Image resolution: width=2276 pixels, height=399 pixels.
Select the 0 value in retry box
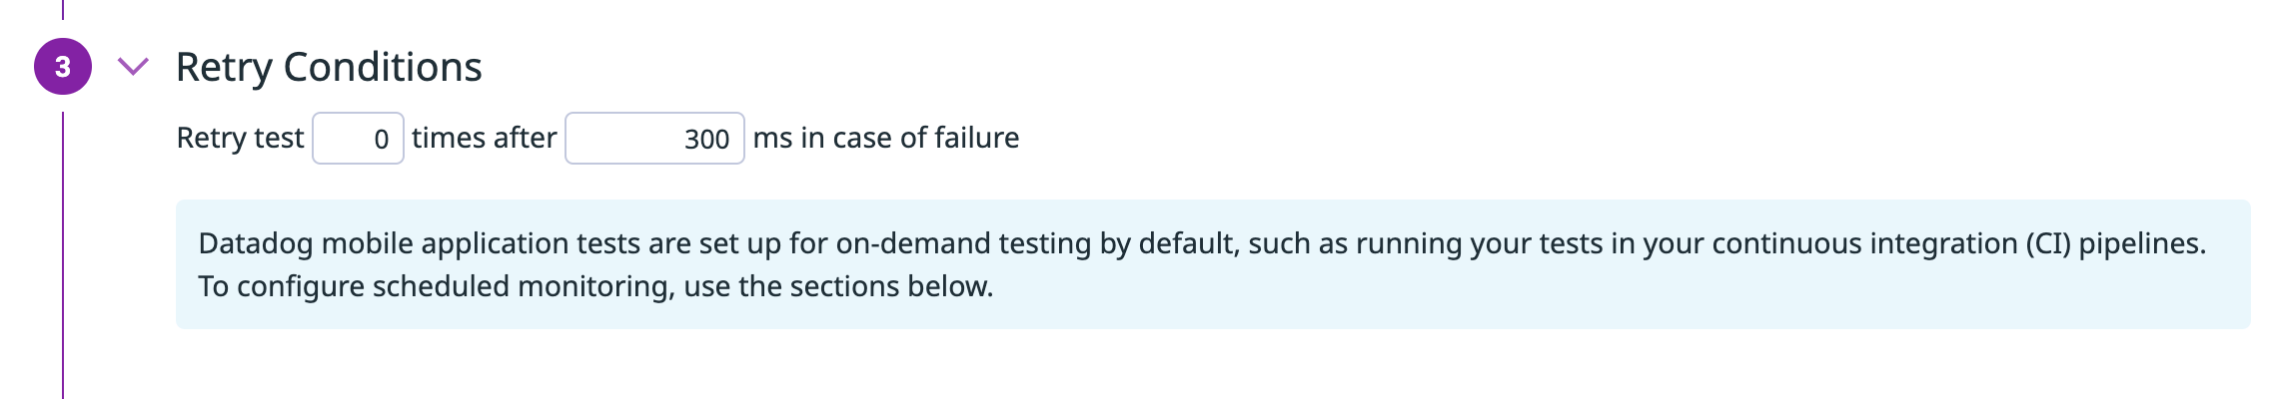click(381, 140)
